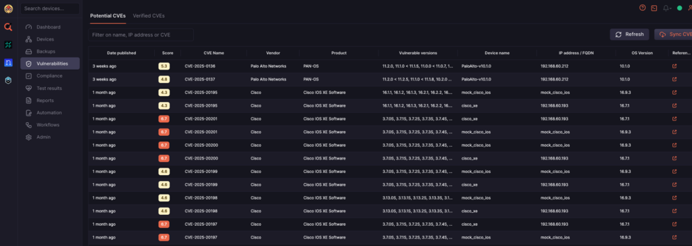The width and height of the screenshot is (692, 246).
Task: Click the blue 'n' app icon in the left rail
Action: [8, 63]
